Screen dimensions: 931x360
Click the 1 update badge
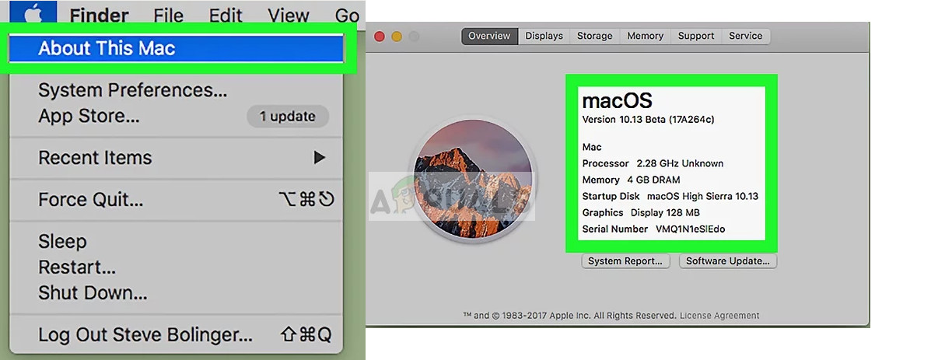click(287, 117)
